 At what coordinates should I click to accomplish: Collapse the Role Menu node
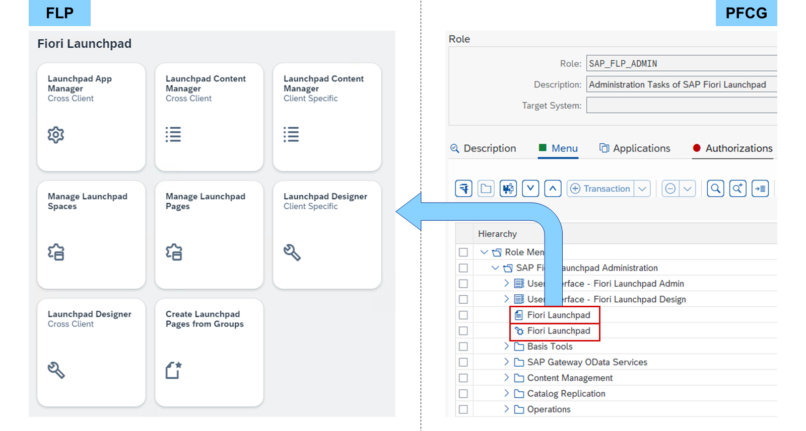484,252
